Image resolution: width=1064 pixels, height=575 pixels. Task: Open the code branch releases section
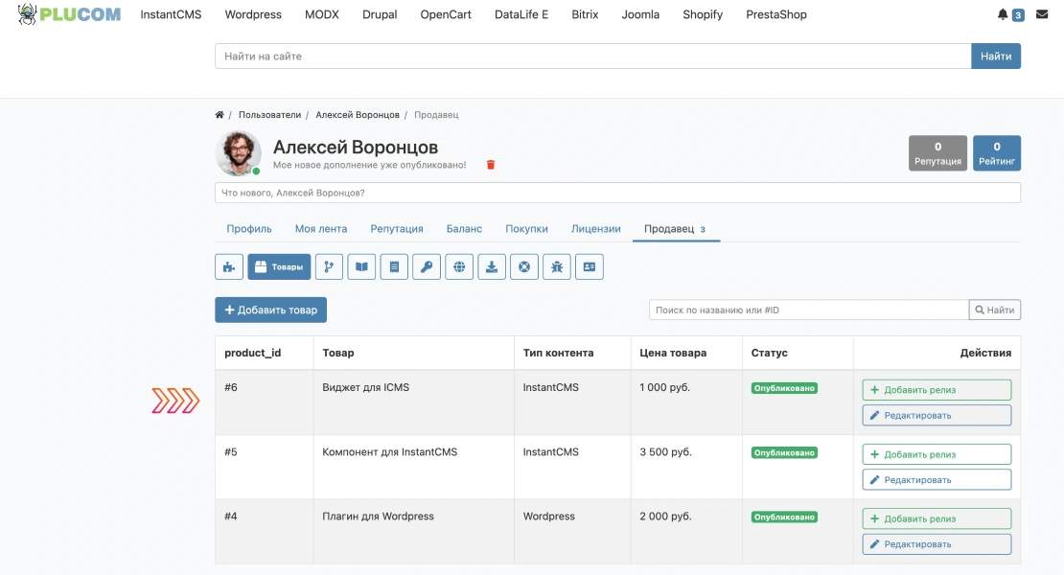(x=329, y=266)
